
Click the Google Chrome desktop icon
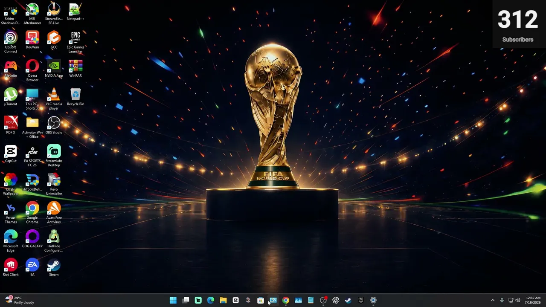32,213
